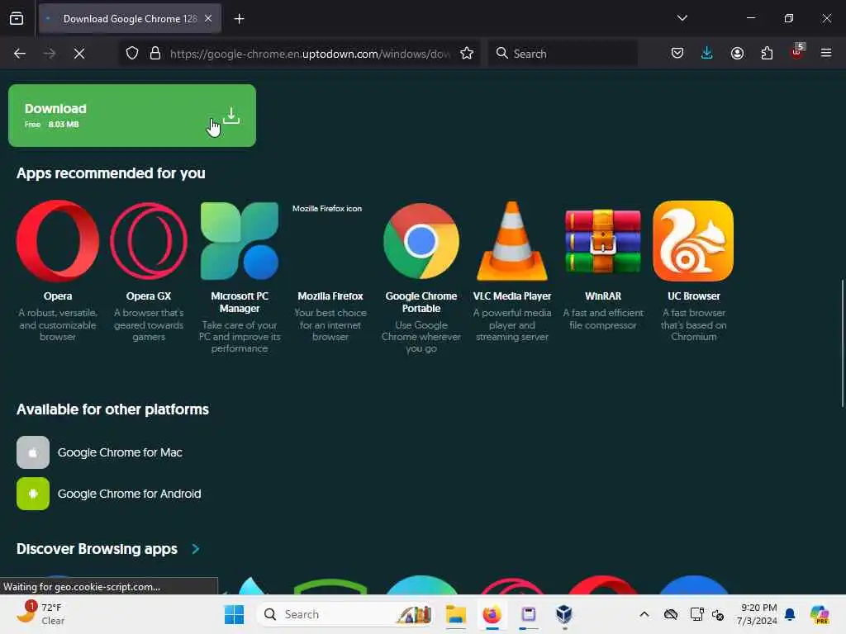Select the Microsoft PC Manager icon

click(240, 241)
